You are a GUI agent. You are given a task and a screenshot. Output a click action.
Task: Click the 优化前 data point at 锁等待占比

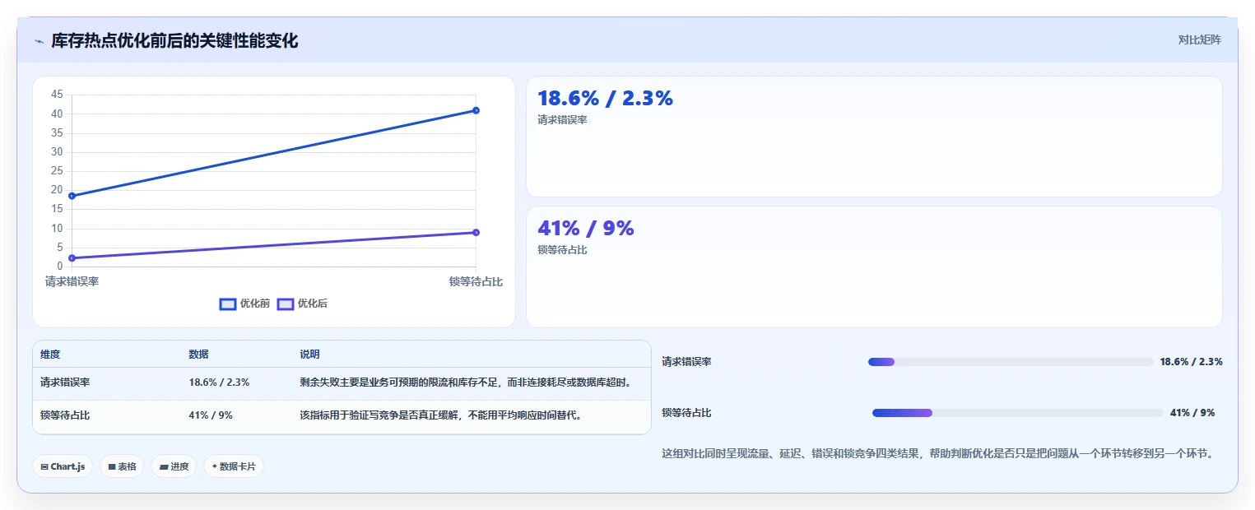[x=476, y=110]
